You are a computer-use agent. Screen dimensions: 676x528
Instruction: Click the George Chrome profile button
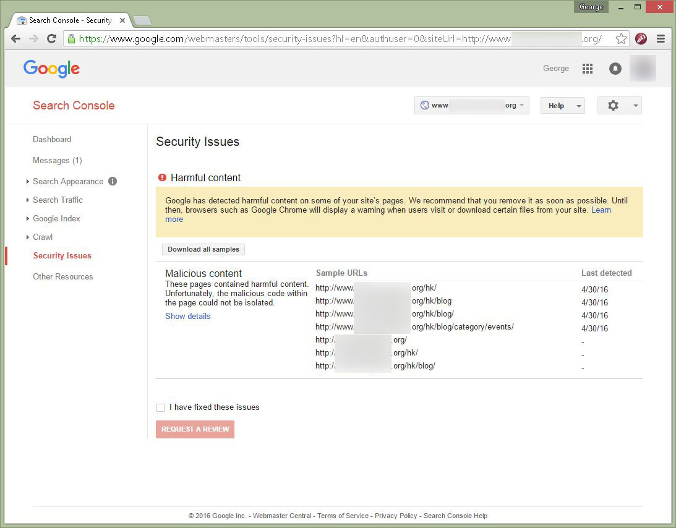click(591, 7)
